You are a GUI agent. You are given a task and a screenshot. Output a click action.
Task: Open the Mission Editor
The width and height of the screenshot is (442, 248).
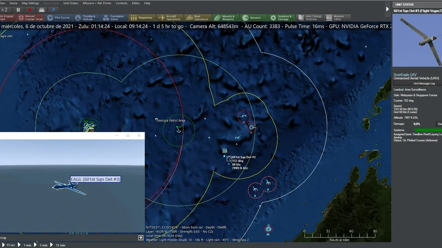(335, 18)
